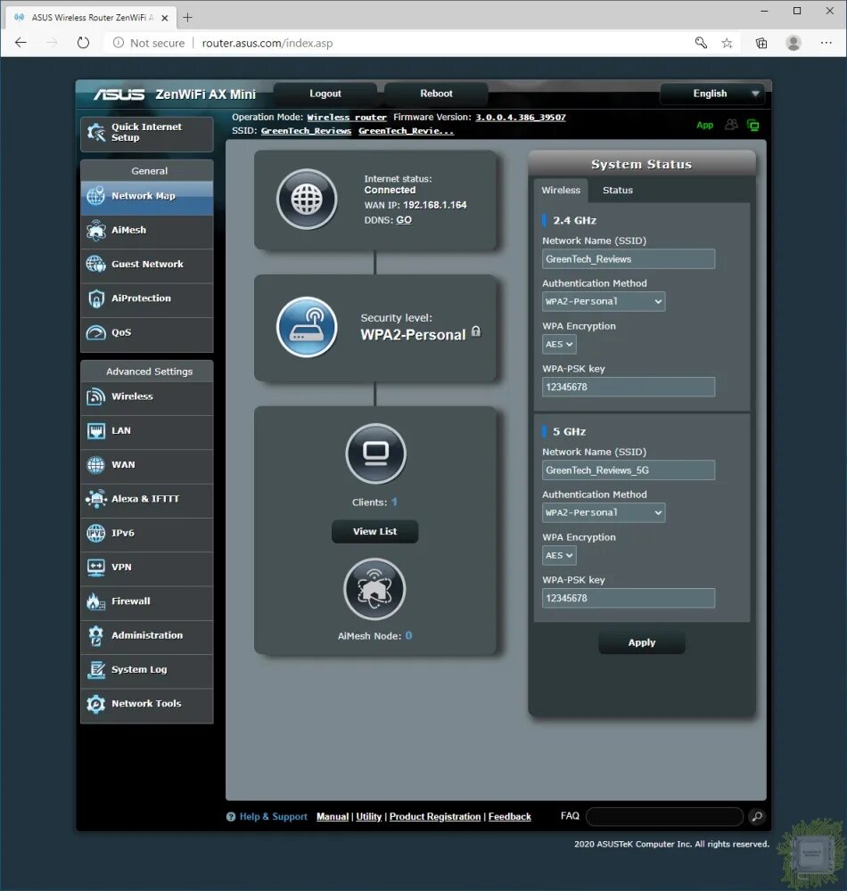Click the Help & Support link
This screenshot has height=891, width=847.
click(x=274, y=816)
